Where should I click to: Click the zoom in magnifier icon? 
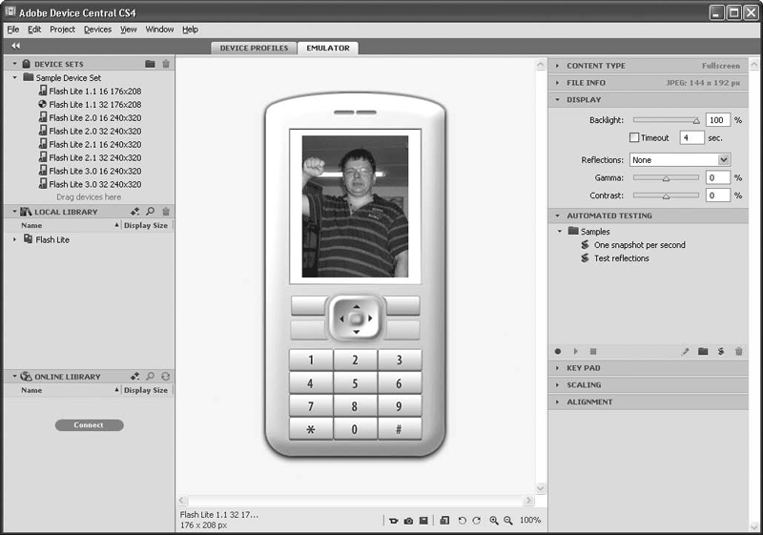click(x=494, y=521)
